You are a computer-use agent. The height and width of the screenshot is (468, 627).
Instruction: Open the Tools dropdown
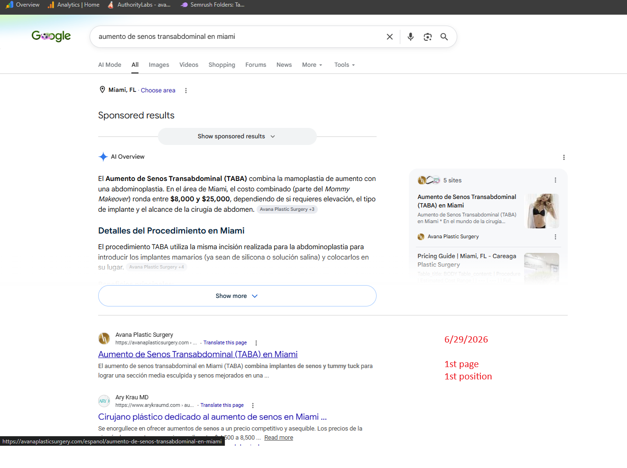pyautogui.click(x=344, y=65)
